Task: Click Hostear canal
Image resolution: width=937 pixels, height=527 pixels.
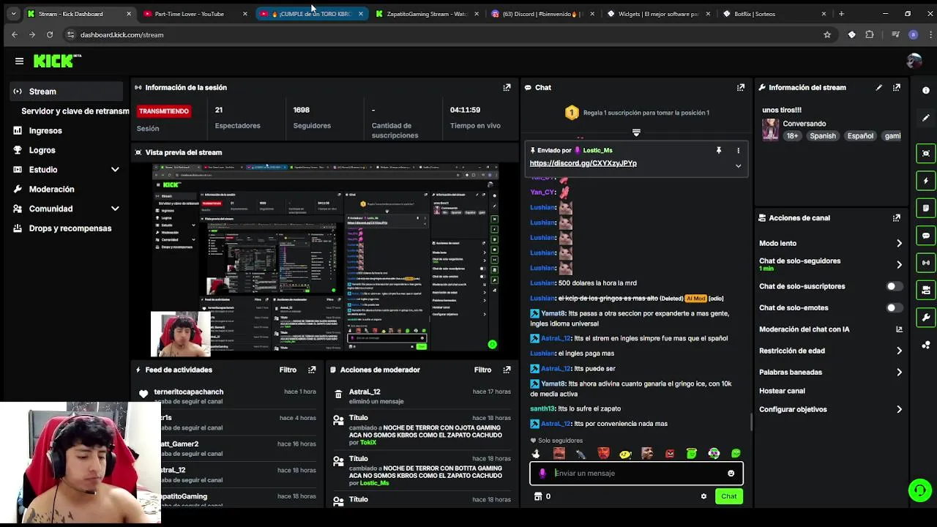Action: tap(782, 391)
